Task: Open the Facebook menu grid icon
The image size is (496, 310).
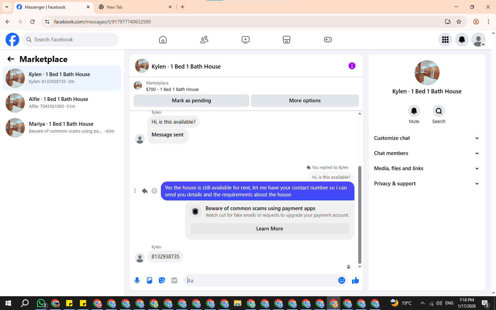Action: point(445,40)
